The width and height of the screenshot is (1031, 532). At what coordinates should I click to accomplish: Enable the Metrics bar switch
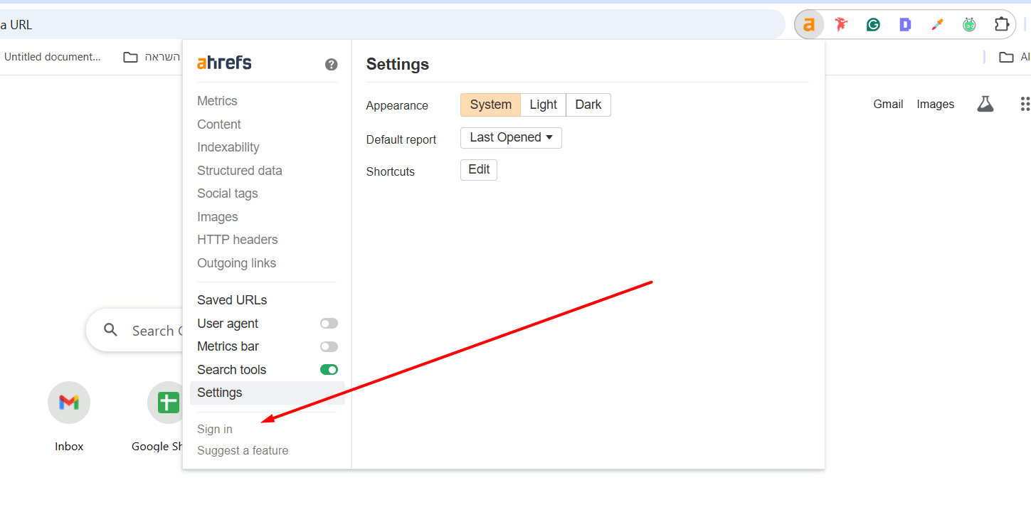[329, 347]
